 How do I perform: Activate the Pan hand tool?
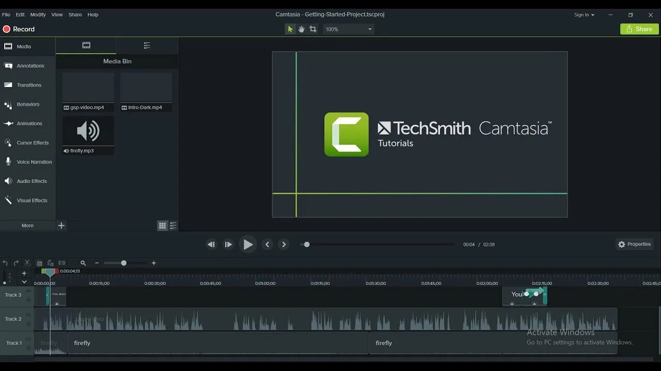301,29
